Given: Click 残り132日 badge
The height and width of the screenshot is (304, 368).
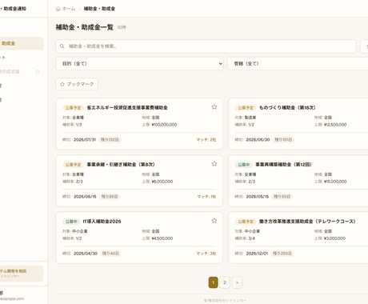Looking at the screenshot, I should [110, 139].
